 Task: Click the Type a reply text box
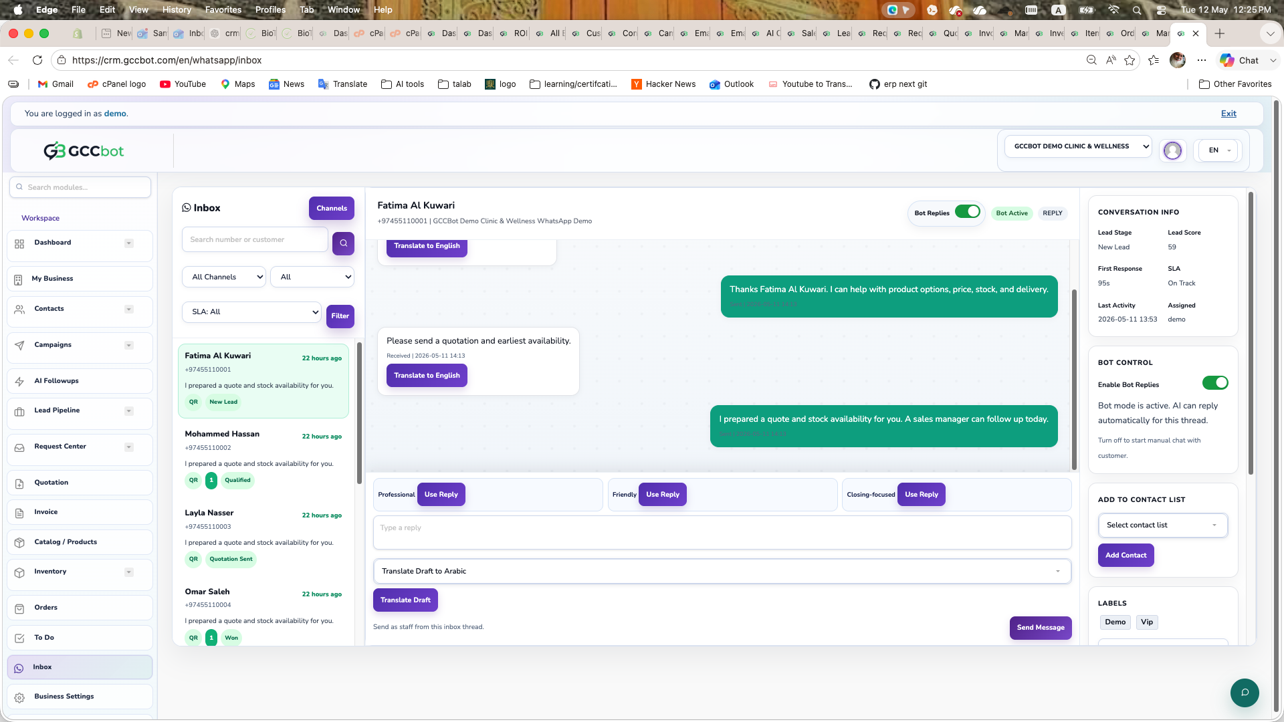pos(722,533)
